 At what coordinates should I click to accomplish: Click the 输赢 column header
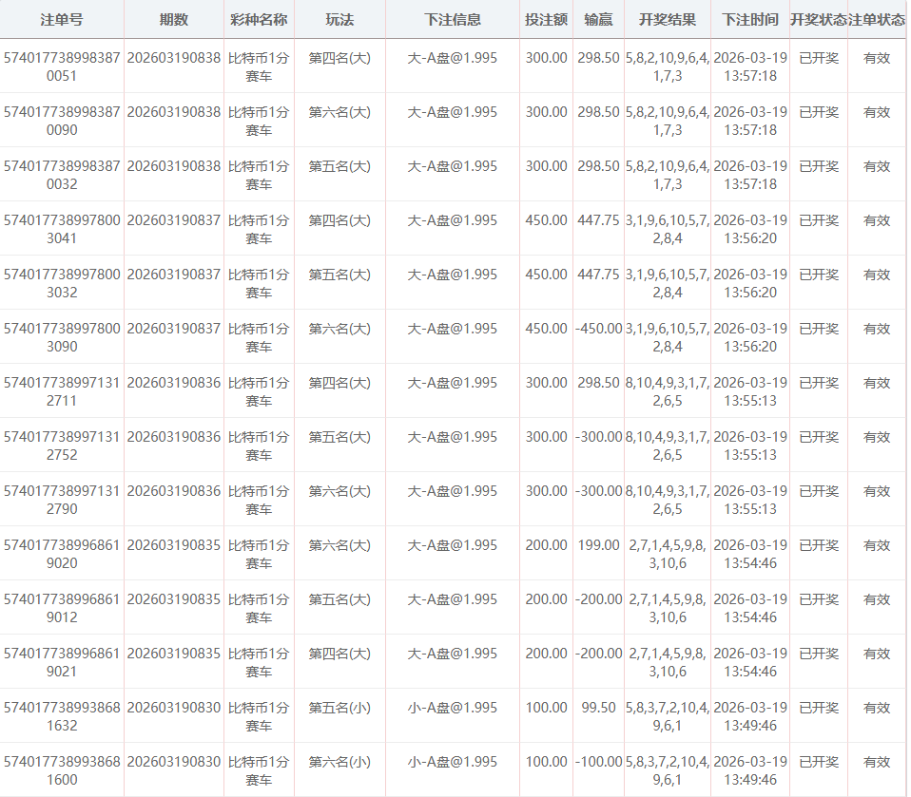[x=598, y=19]
